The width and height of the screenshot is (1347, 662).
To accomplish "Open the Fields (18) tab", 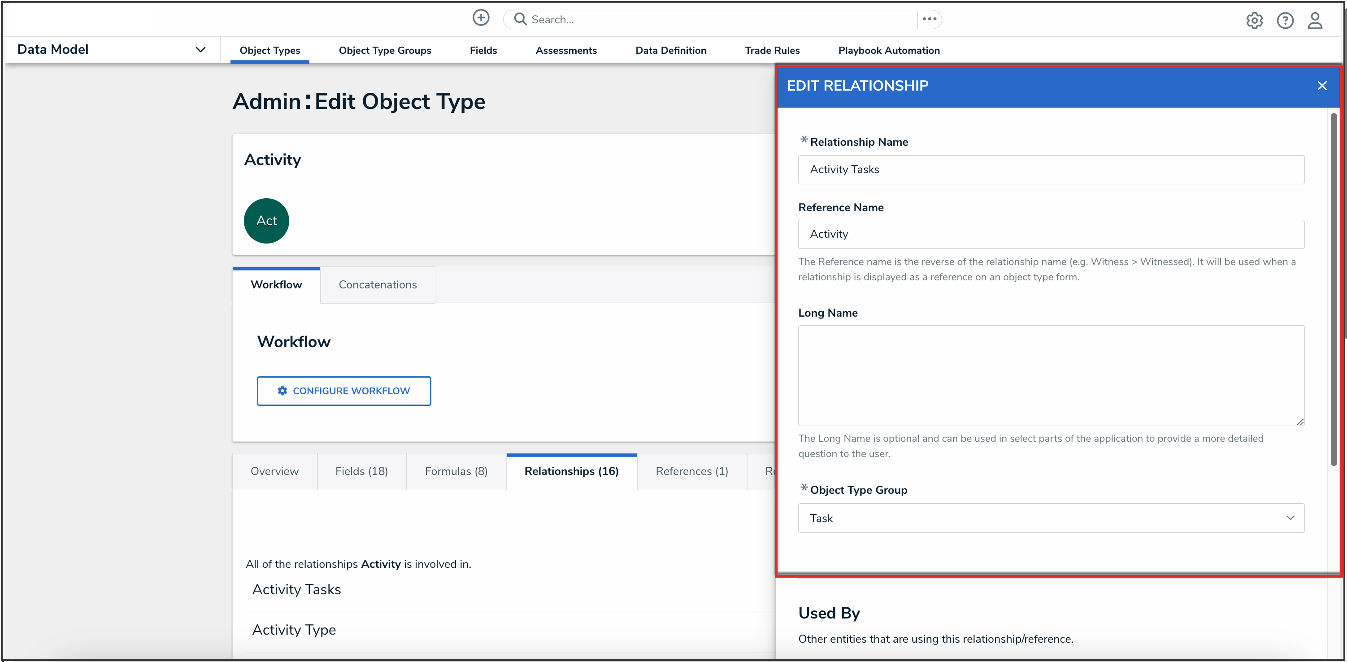I will pyautogui.click(x=361, y=471).
